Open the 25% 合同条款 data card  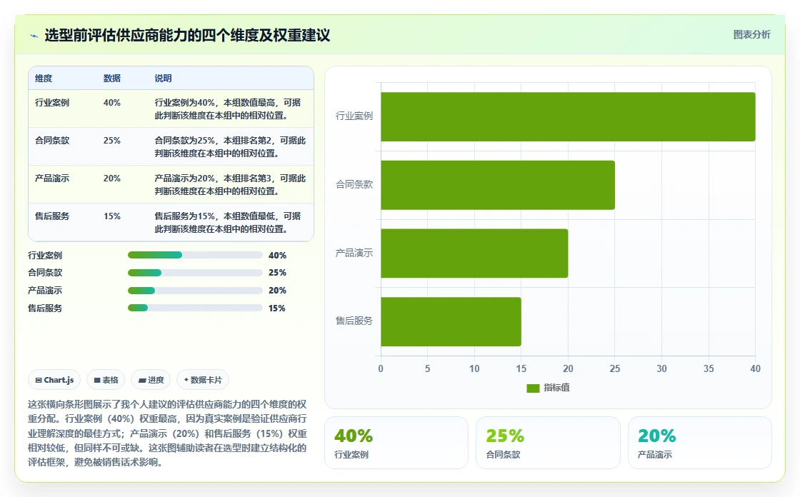[548, 443]
